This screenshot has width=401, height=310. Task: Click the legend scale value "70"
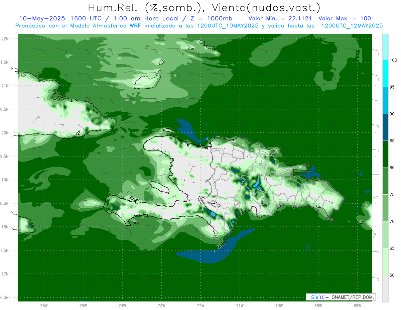[x=392, y=221]
